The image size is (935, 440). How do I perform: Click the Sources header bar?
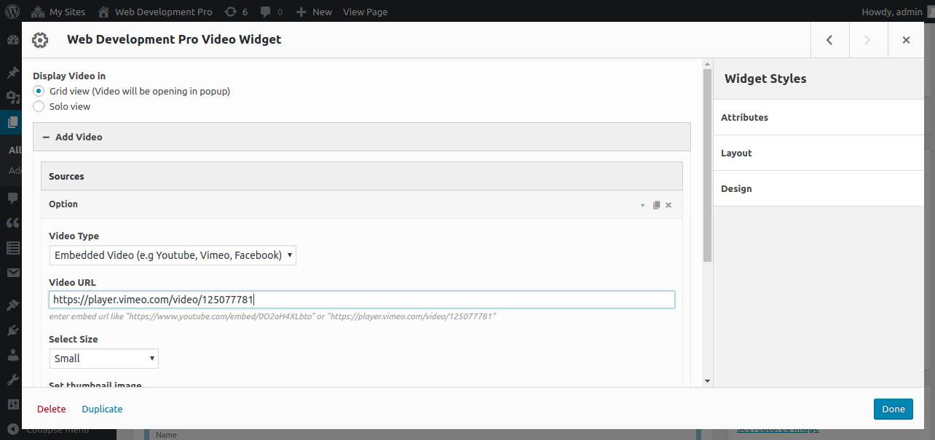(361, 176)
